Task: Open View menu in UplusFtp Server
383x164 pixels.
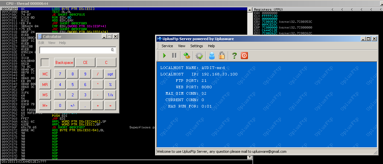Action: tap(182, 46)
